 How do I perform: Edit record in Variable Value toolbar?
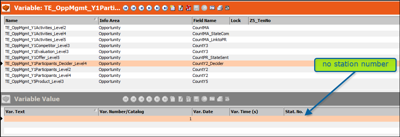click(181, 99)
